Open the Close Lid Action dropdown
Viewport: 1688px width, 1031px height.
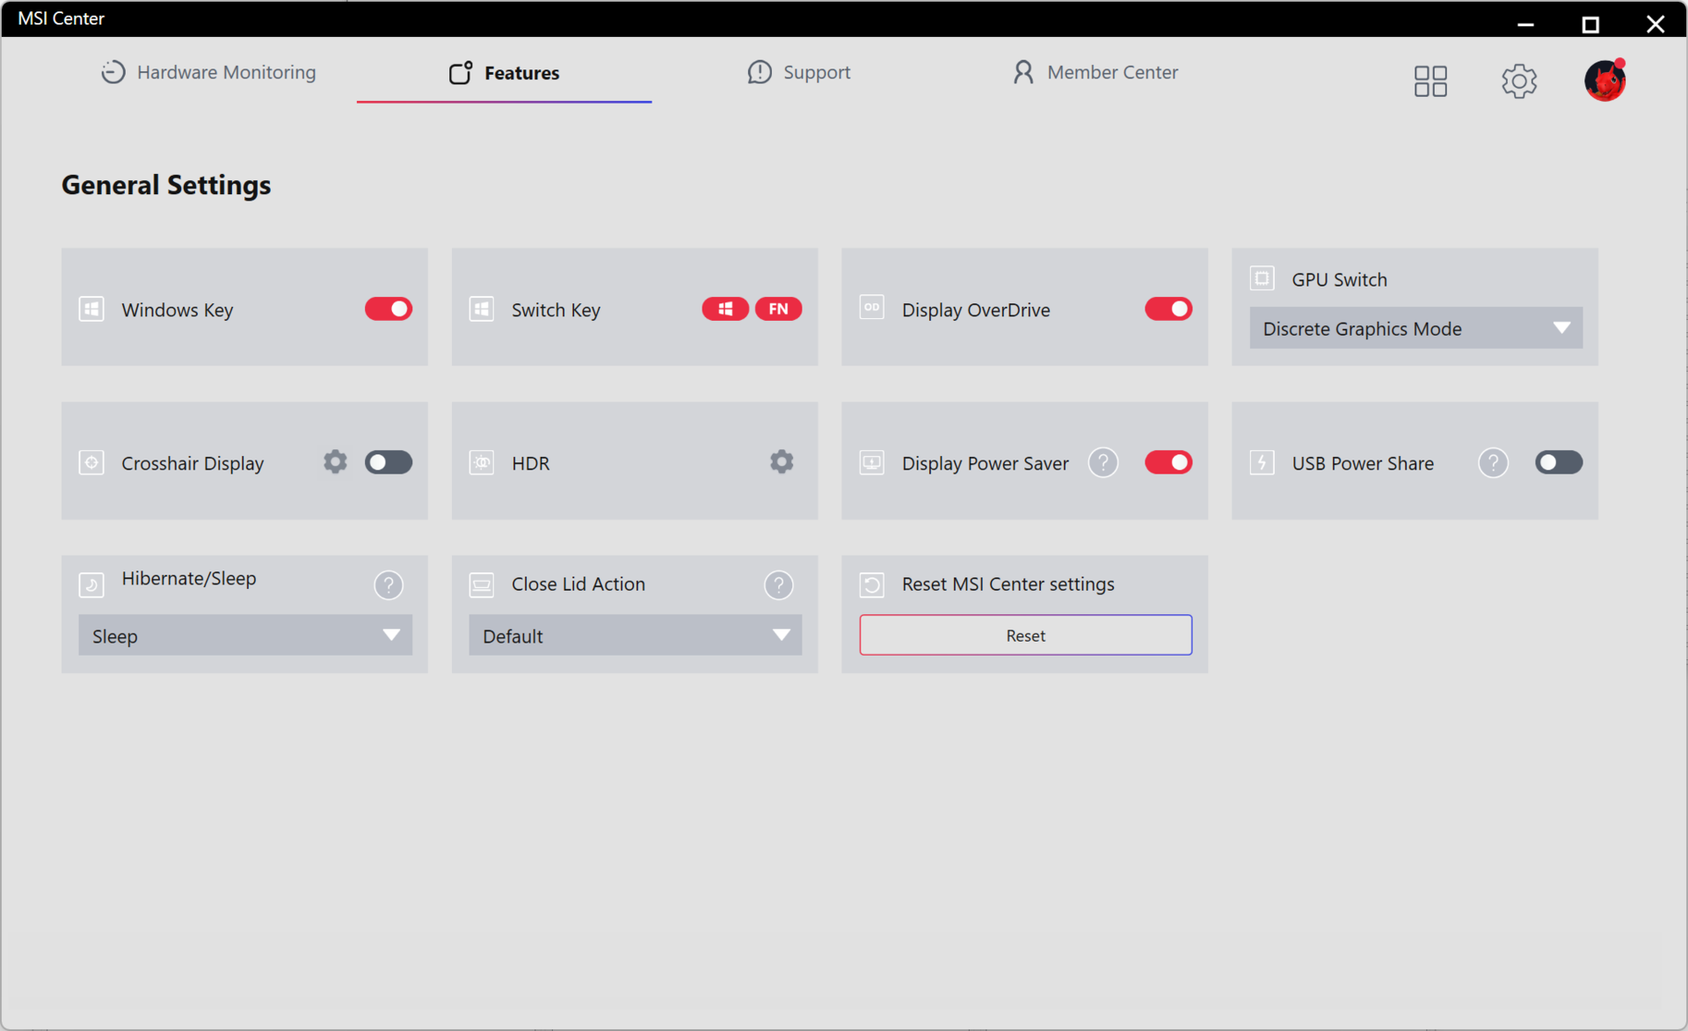coord(635,635)
